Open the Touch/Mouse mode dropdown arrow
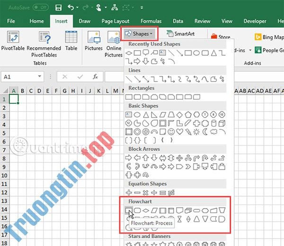Image resolution: width=284 pixels, height=246 pixels. pyautogui.click(x=106, y=8)
